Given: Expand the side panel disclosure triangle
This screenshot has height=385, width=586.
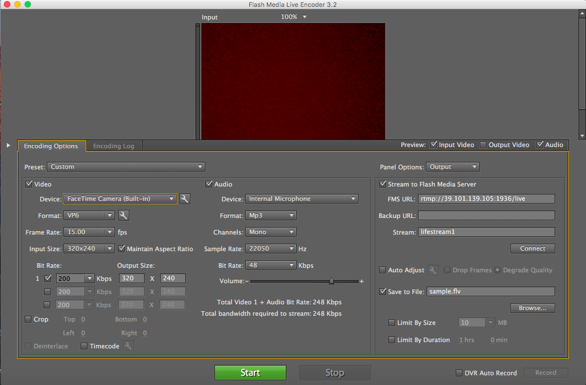Looking at the screenshot, I should click(x=8, y=145).
